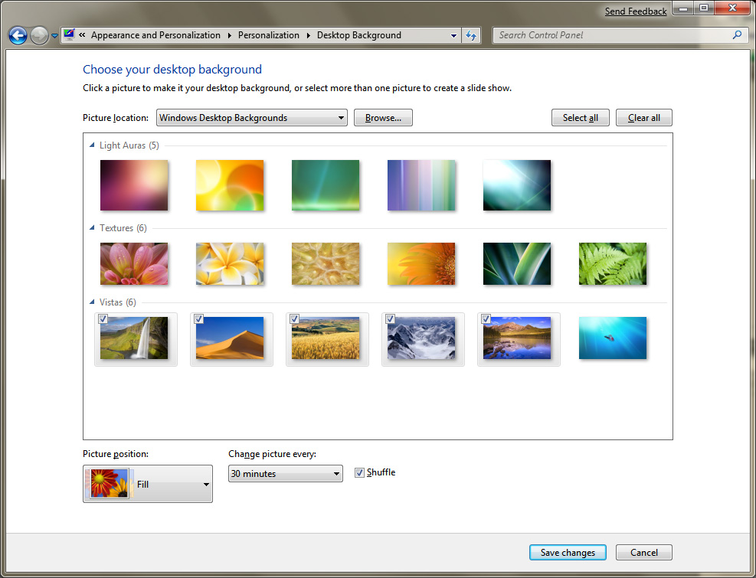The image size is (756, 578).
Task: Click the greyed Forward arrow button
Action: tap(39, 35)
